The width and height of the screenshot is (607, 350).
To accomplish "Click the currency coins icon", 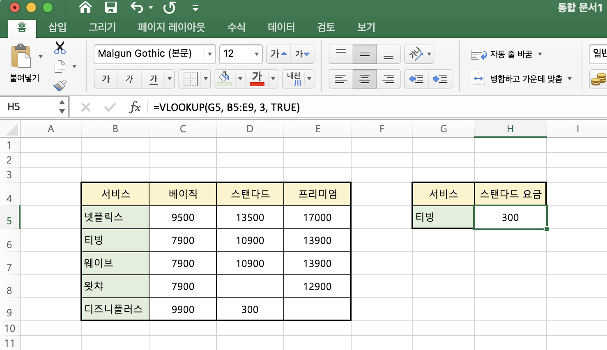I will click(x=598, y=79).
